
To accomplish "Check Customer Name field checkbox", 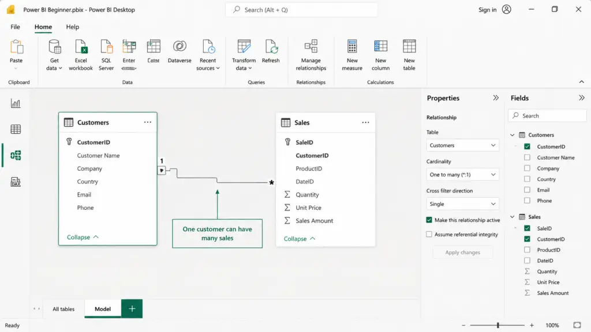I will (x=527, y=157).
